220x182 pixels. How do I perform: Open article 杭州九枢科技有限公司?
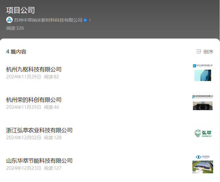(34, 69)
